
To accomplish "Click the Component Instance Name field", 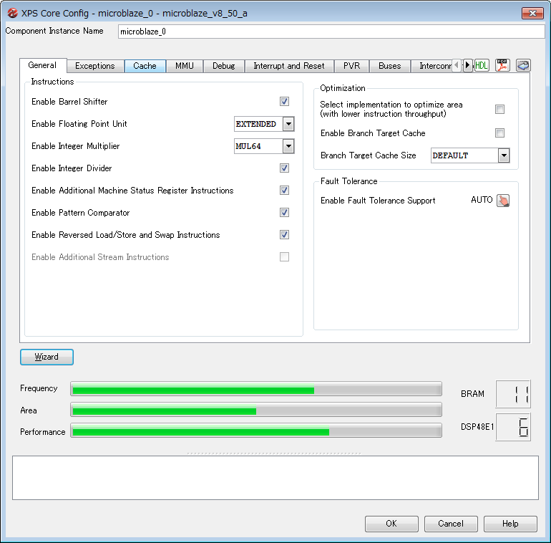I will pyautogui.click(x=331, y=32).
